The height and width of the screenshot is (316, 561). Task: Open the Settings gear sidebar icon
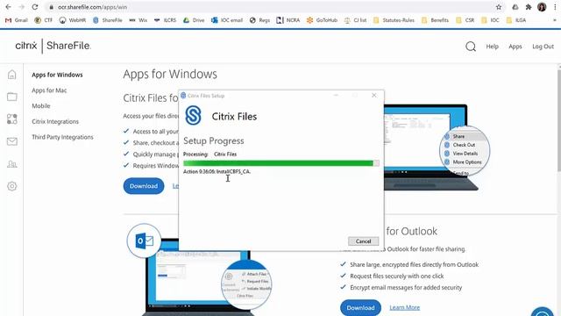pyautogui.click(x=11, y=186)
